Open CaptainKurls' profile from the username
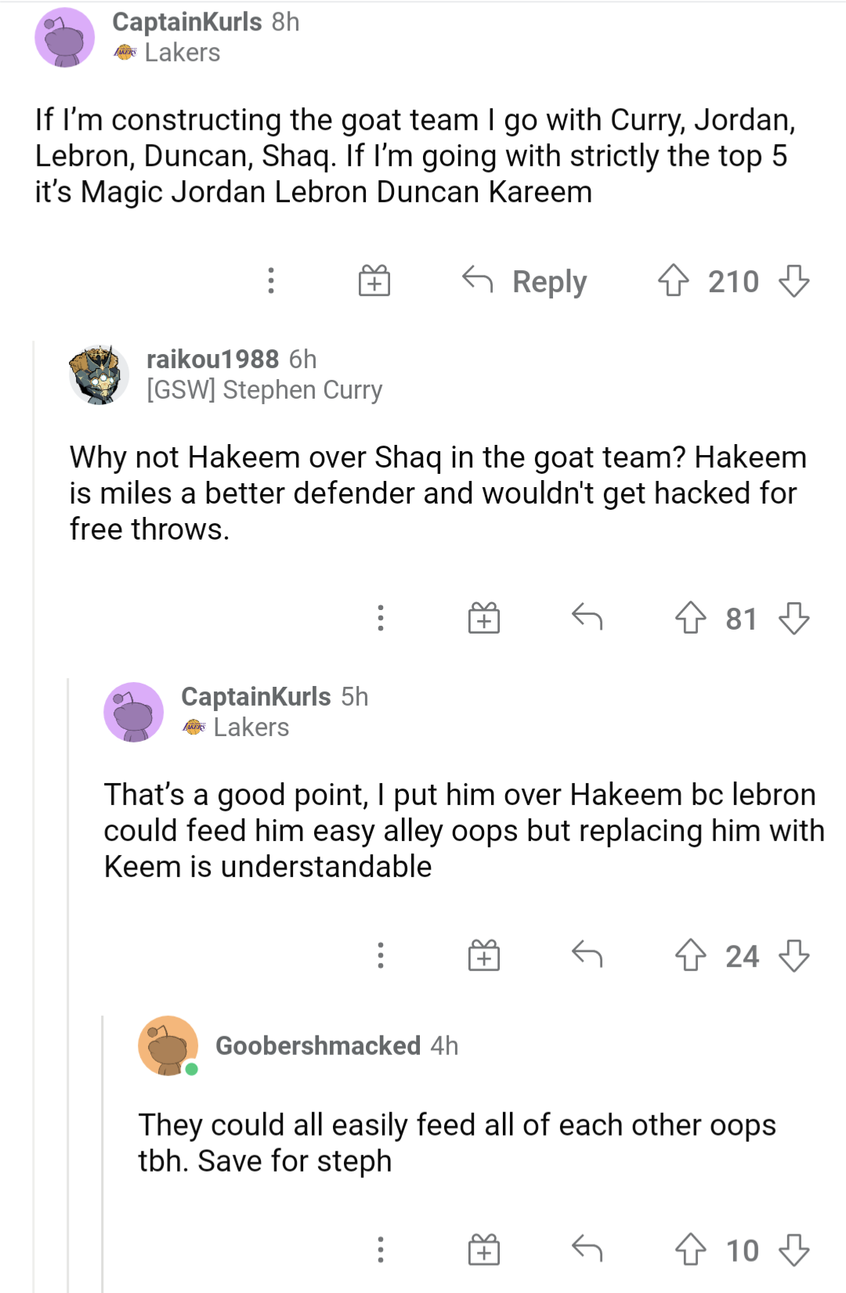The image size is (846, 1293). pos(188,21)
